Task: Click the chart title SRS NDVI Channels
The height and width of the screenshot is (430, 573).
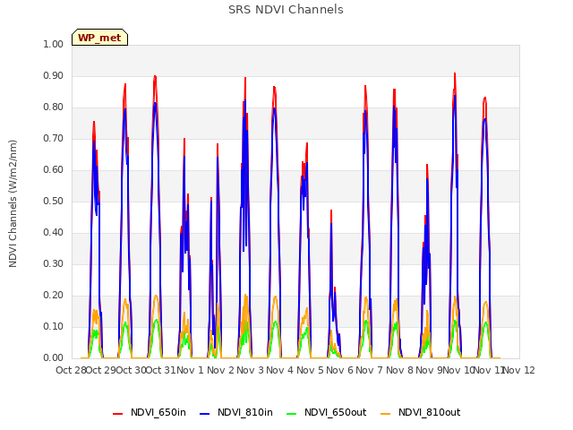Action: (x=286, y=10)
